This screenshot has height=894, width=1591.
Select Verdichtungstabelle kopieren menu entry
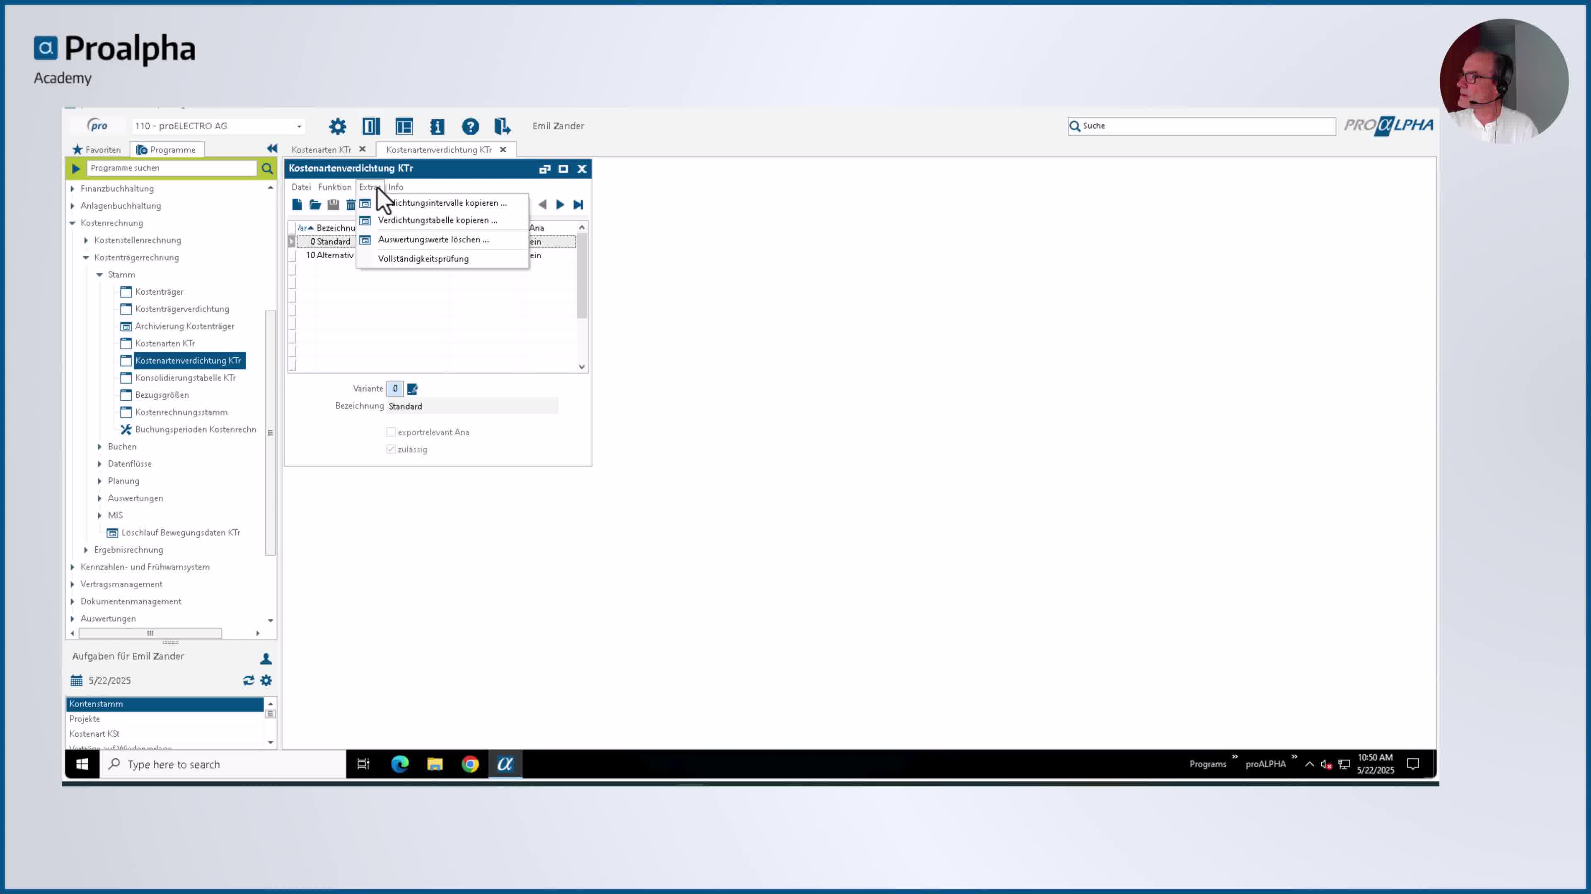click(442, 220)
